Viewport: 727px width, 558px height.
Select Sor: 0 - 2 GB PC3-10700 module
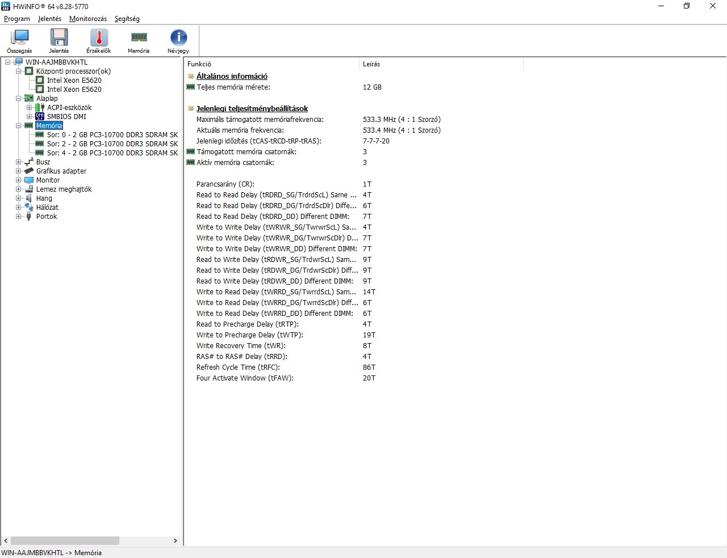pos(112,134)
